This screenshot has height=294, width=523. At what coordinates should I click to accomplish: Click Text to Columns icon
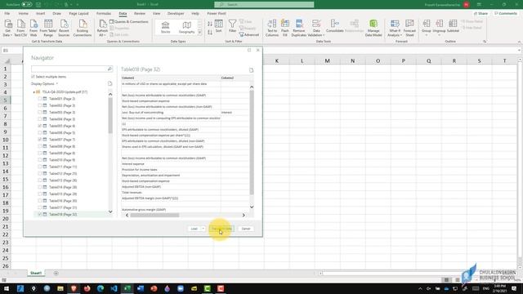(x=272, y=24)
